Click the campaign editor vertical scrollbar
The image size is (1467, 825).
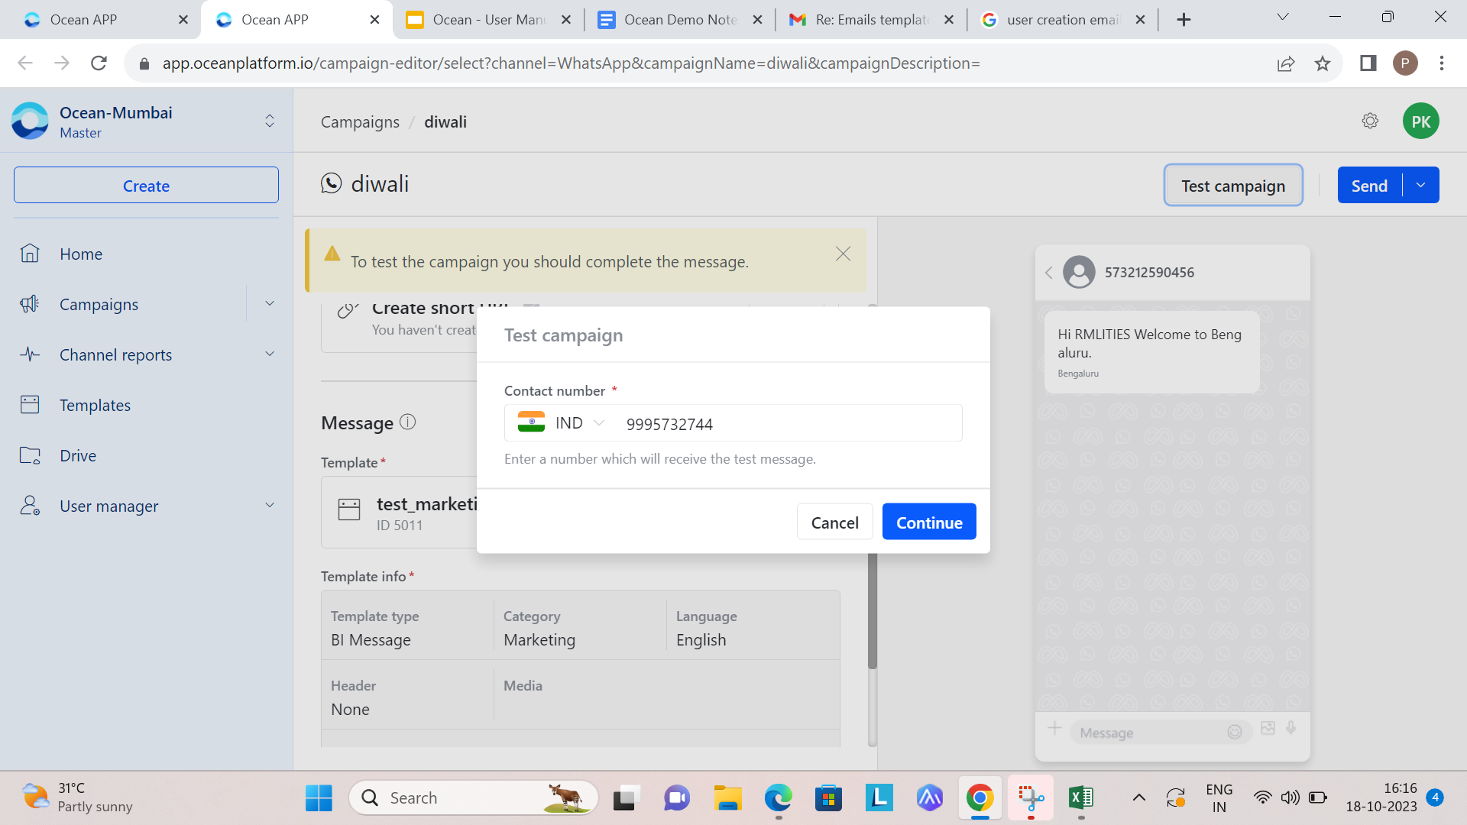pyautogui.click(x=873, y=610)
